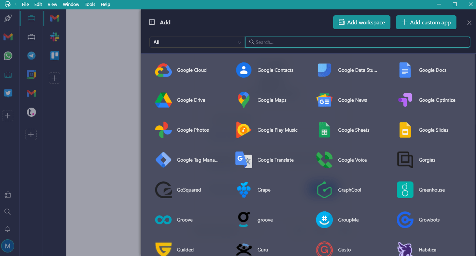Viewport: 476px width, 256px height.
Task: Open the extensions puzzle icon
Action: (x=7, y=195)
